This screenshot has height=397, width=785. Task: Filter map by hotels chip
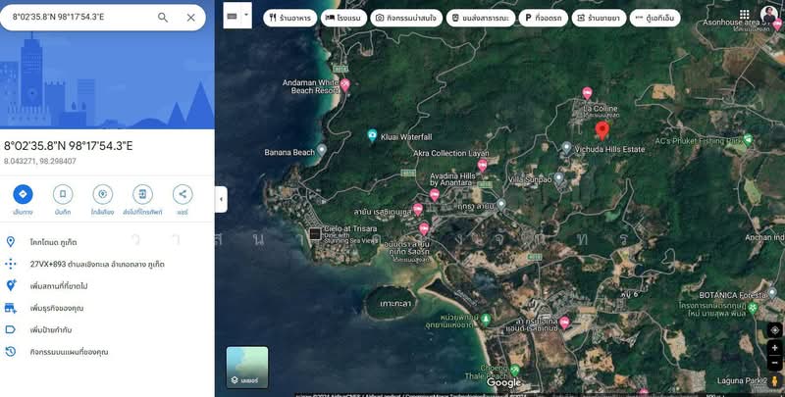pyautogui.click(x=343, y=18)
